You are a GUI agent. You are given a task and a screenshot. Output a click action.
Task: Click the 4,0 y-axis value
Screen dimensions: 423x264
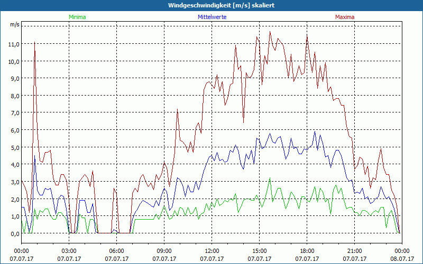[15, 165]
